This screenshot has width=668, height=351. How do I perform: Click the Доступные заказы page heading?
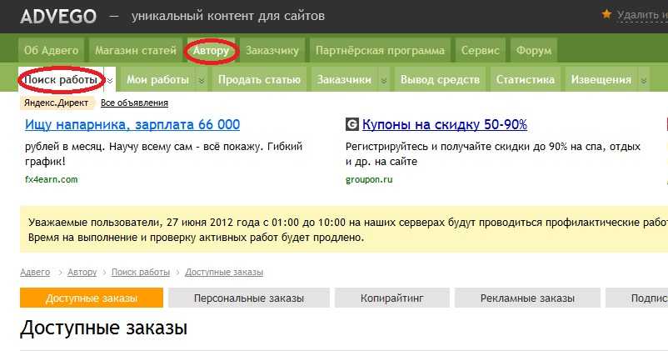pos(103,328)
